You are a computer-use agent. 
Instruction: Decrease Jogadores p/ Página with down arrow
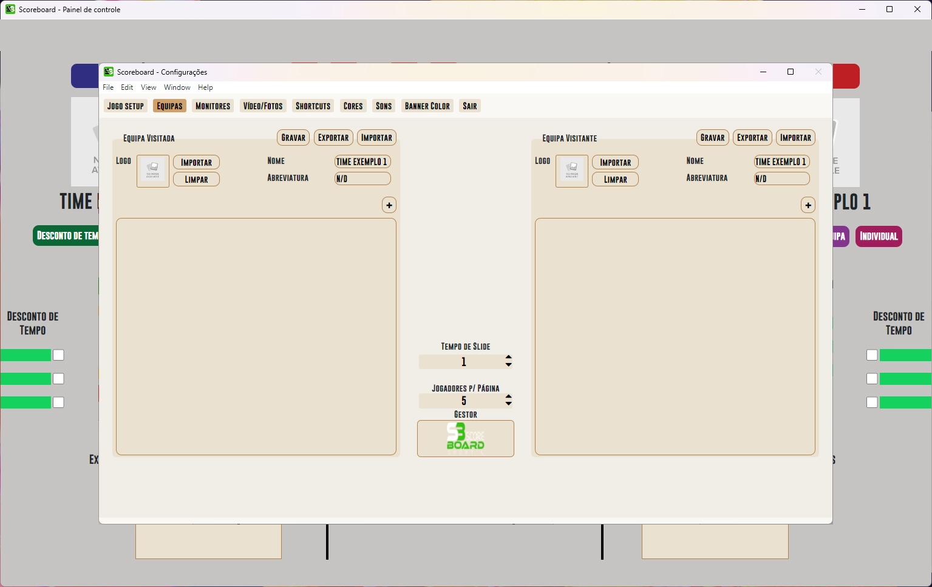pos(509,404)
